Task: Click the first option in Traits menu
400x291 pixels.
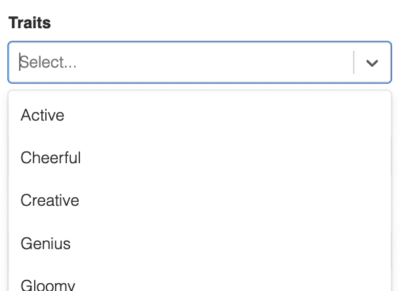Action: 43,115
